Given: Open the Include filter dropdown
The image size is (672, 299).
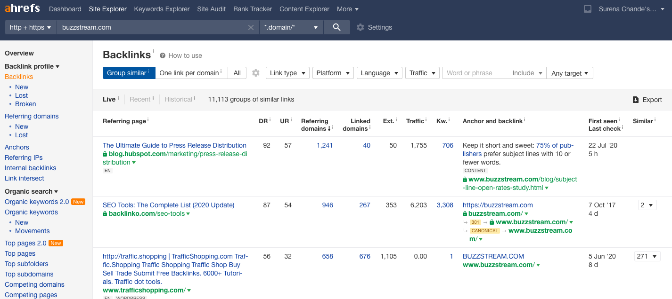Looking at the screenshot, I should pos(527,73).
